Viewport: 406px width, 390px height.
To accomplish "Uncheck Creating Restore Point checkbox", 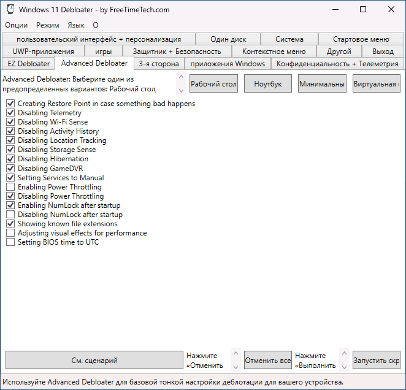I will point(10,104).
